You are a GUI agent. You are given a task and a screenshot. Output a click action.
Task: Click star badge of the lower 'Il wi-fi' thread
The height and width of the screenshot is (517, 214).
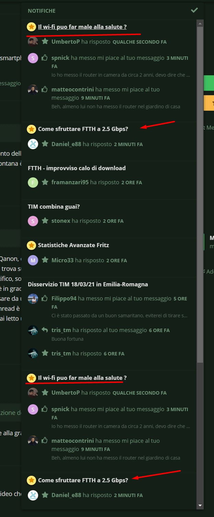pos(32,378)
